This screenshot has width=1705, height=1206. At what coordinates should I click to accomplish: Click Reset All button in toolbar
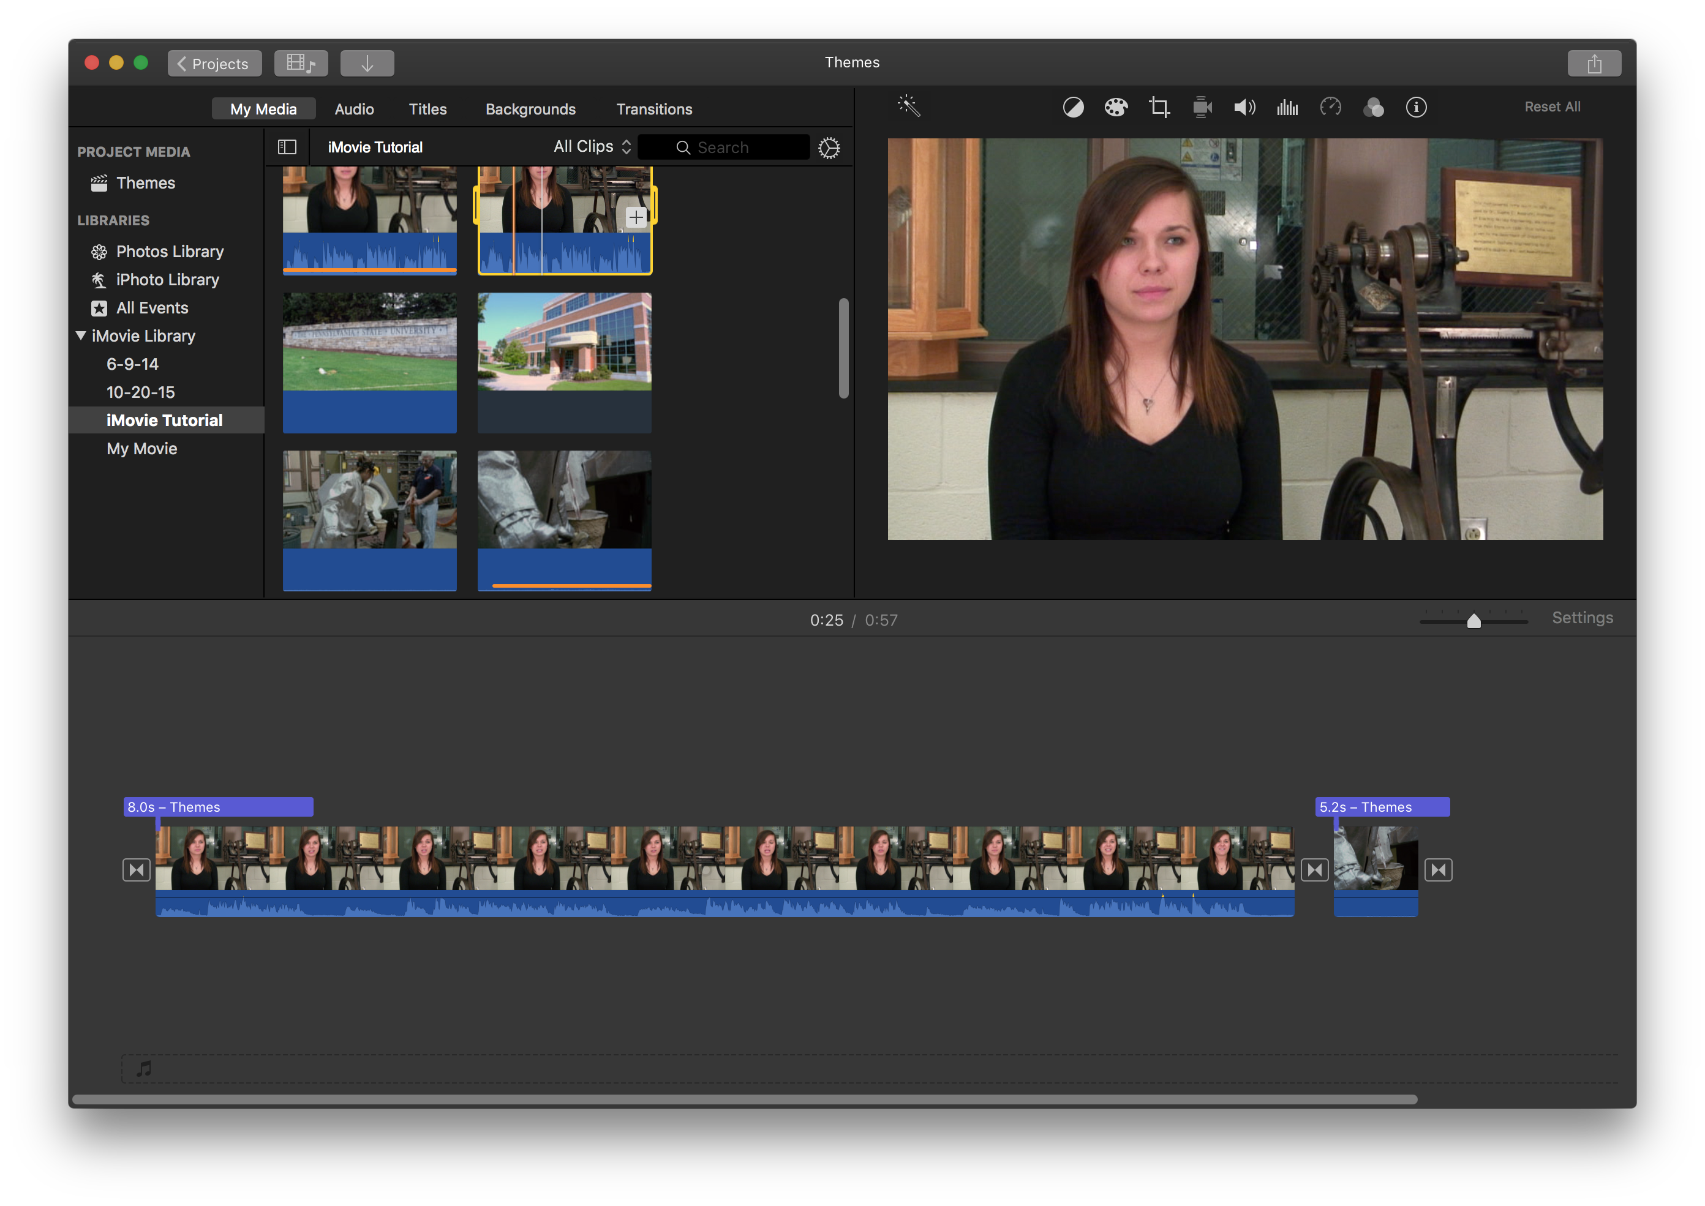coord(1555,107)
